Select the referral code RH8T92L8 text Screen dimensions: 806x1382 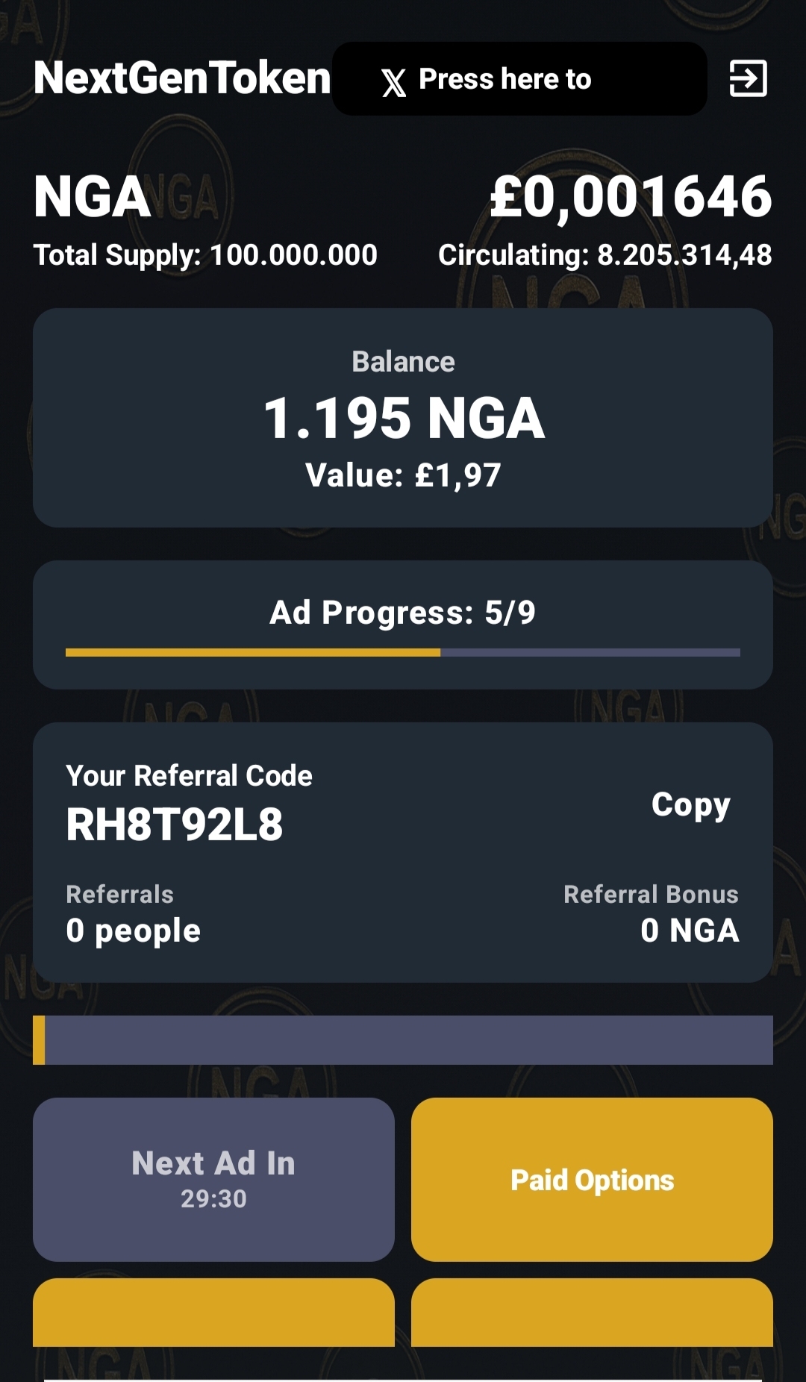175,825
